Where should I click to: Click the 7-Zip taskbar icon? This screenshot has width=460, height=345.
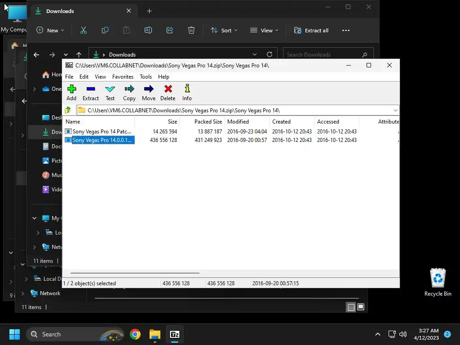[175, 334]
